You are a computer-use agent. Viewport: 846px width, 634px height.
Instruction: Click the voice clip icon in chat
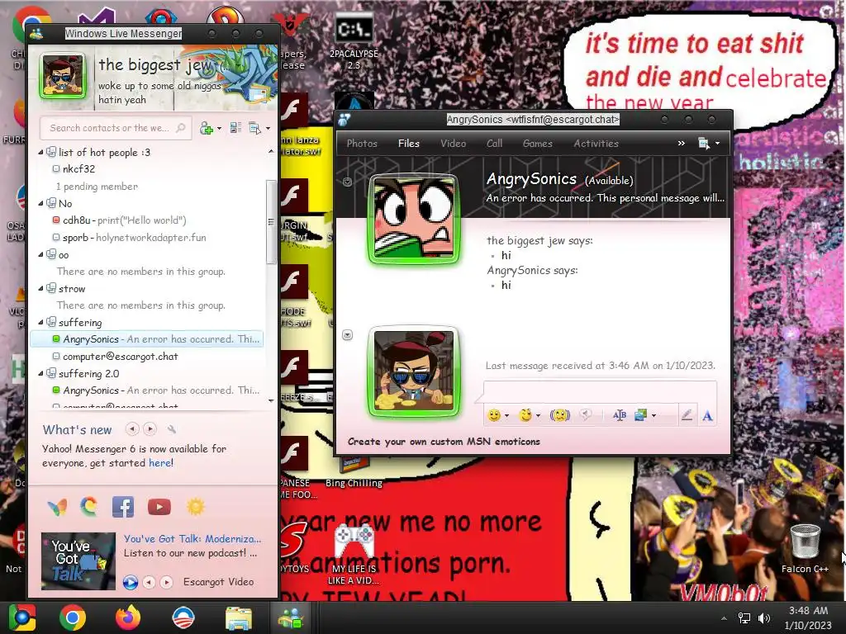tap(586, 414)
